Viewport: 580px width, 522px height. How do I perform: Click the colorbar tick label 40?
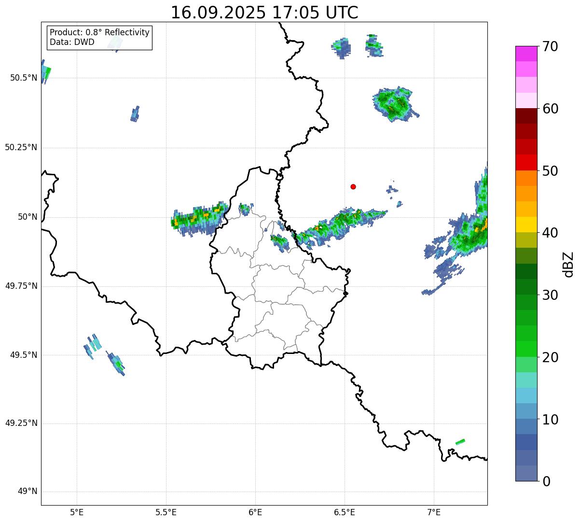pos(551,233)
